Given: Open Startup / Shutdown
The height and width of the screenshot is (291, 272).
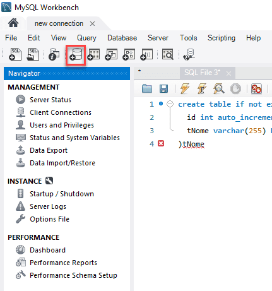Looking at the screenshot, I should pyautogui.click(x=62, y=194).
